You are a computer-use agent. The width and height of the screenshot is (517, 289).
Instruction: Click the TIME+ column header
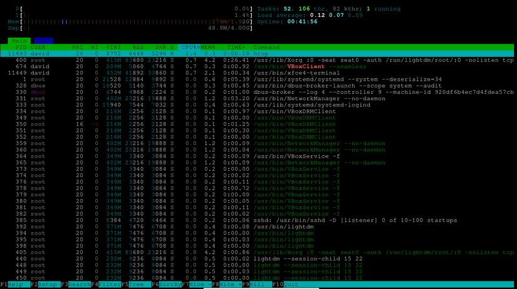point(238,47)
